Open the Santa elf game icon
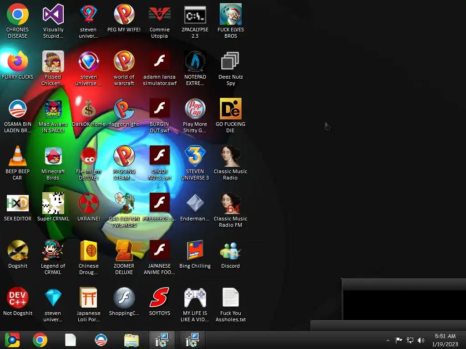466x349 pixels. pos(230,14)
